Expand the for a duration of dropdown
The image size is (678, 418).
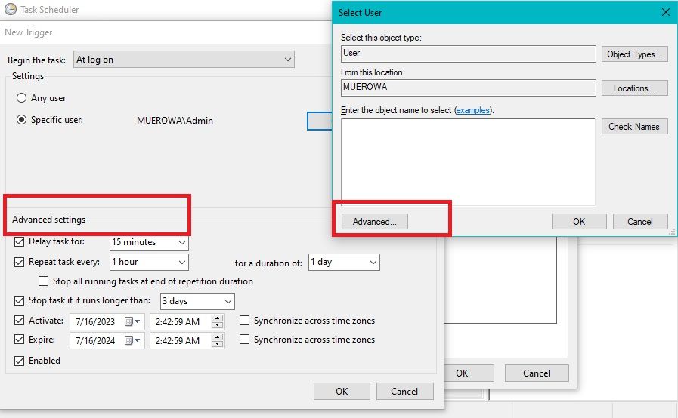[373, 263]
